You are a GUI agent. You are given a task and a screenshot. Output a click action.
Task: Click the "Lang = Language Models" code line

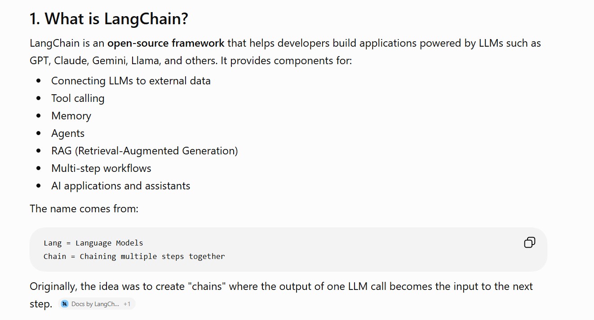(93, 243)
